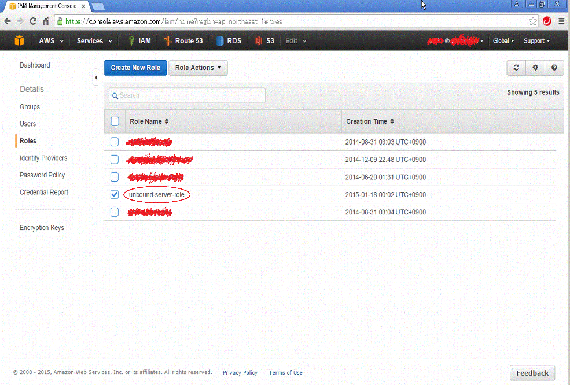Screen dimensions: 570x385
Task: Open the Global region selector
Action: click(503, 41)
